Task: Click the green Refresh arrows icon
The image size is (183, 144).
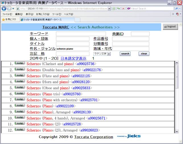Action: tap(119, 9)
